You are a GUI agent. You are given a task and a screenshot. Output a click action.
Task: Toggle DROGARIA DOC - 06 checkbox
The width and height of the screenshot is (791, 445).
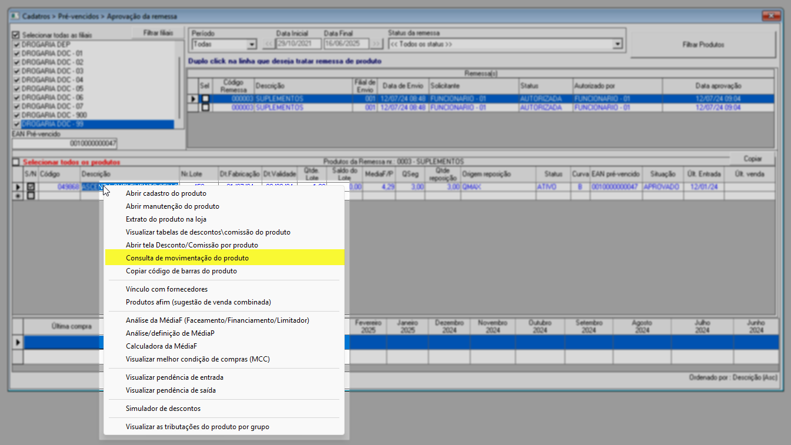click(x=16, y=98)
